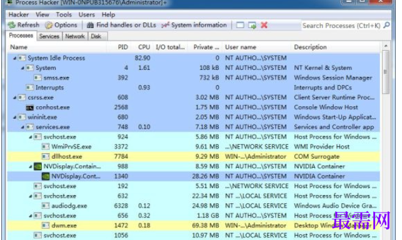This screenshot has width=402, height=240.
Task: Click the red X terminate icon
Action: click(x=264, y=25)
